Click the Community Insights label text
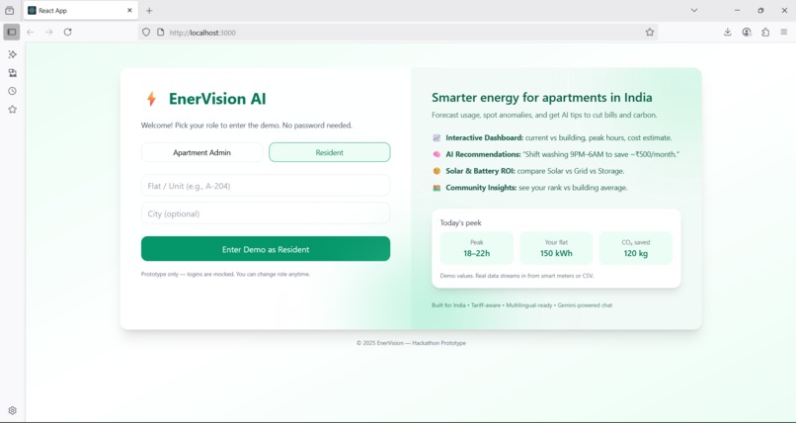796x423 pixels. pyautogui.click(x=481, y=188)
